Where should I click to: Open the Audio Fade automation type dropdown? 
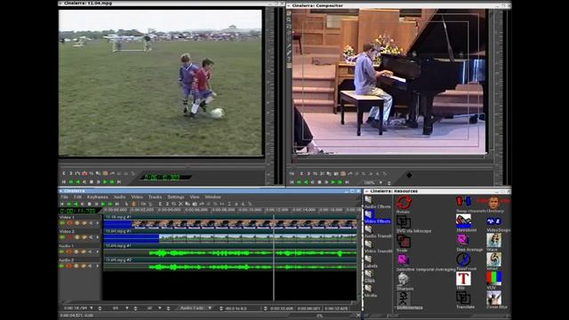point(210,308)
